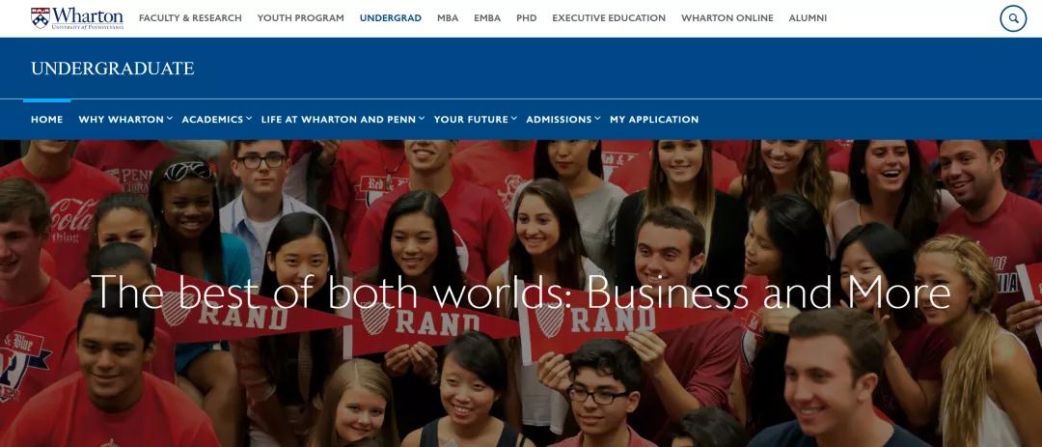Screen dimensions: 1042x447
Task: Click the Wharton logo
Action: (77, 18)
